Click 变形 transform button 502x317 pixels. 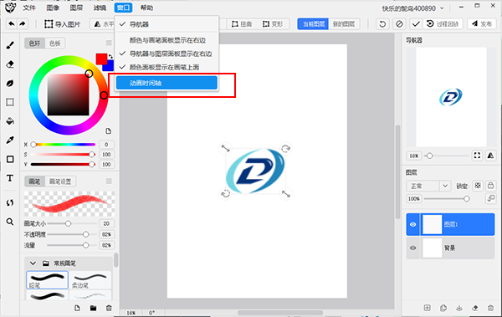pyautogui.click(x=273, y=24)
